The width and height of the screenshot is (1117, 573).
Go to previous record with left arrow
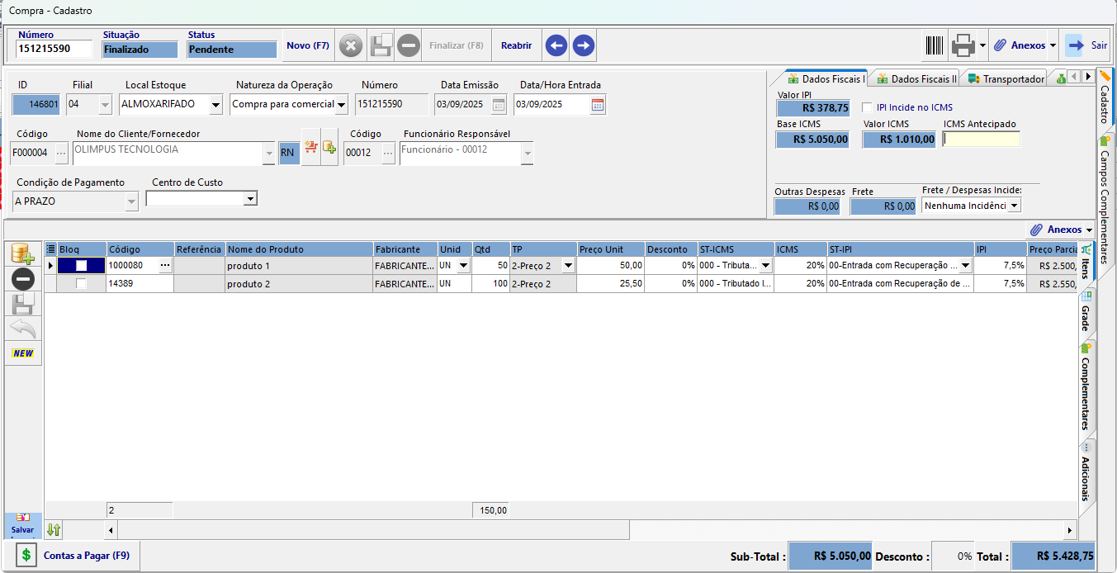tap(556, 45)
